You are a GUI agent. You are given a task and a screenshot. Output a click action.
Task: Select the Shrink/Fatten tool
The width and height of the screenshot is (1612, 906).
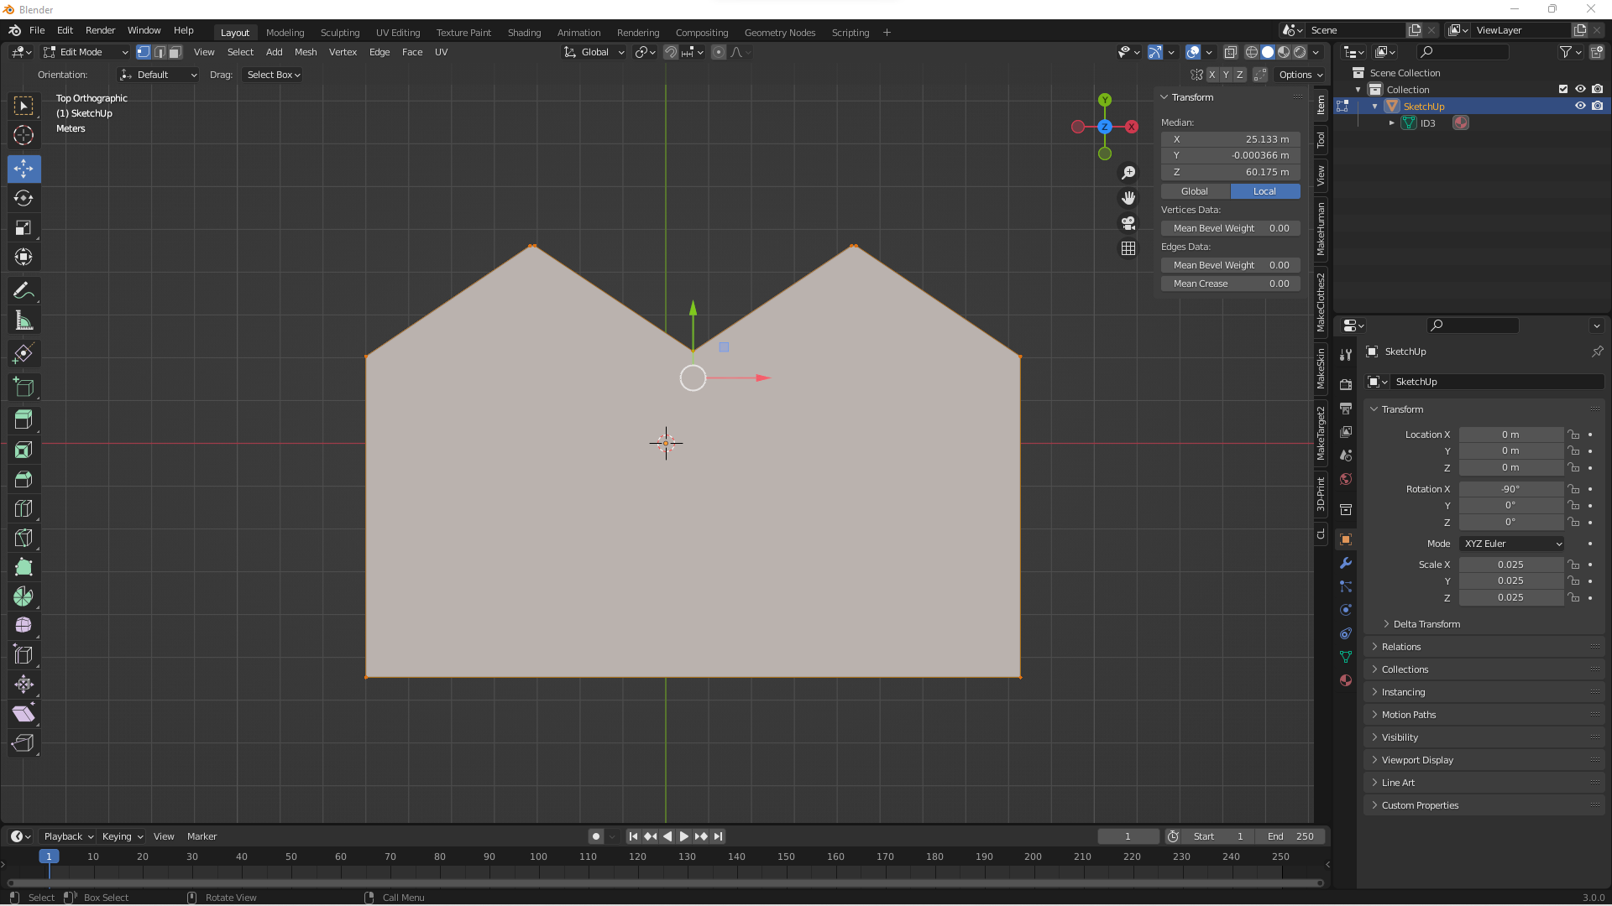[24, 685]
